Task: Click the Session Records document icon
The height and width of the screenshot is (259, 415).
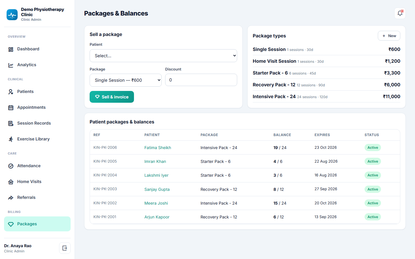Action: (11, 123)
